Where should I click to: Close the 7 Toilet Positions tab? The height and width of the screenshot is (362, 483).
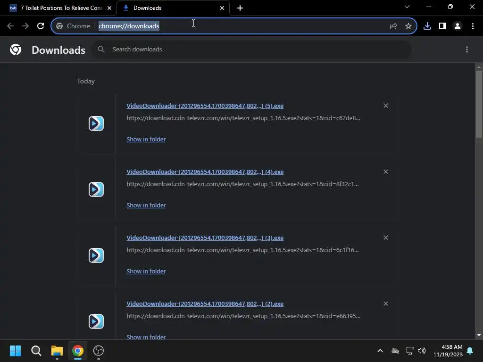point(109,8)
